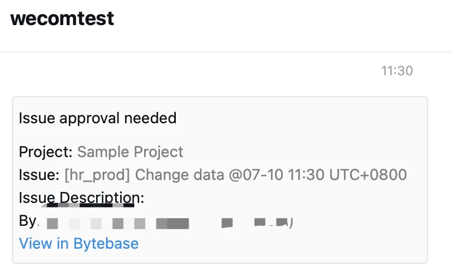Click the word "Bytebase" in the link
The image size is (451, 276).
pyautogui.click(x=106, y=243)
